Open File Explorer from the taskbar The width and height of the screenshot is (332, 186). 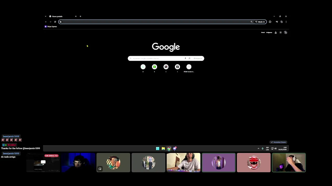pos(163,149)
